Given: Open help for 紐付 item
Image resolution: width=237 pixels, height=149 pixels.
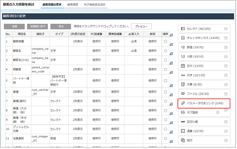Looking at the screenshot, I should point(226,141).
